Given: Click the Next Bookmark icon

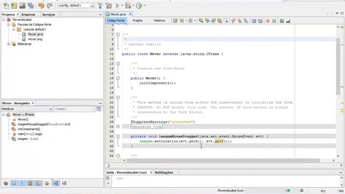Looking at the screenshot, I should (x=239, y=20).
